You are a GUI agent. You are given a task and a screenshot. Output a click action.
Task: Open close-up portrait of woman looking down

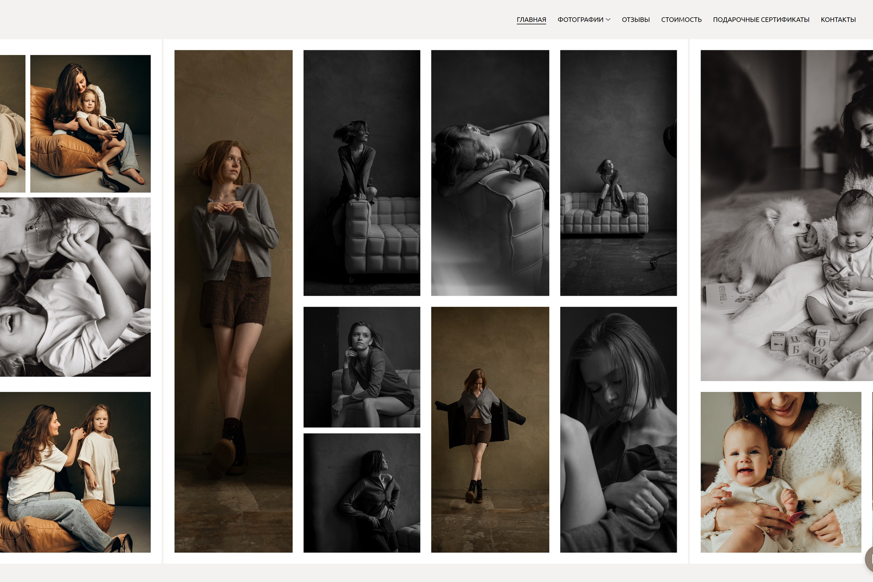[618, 429]
